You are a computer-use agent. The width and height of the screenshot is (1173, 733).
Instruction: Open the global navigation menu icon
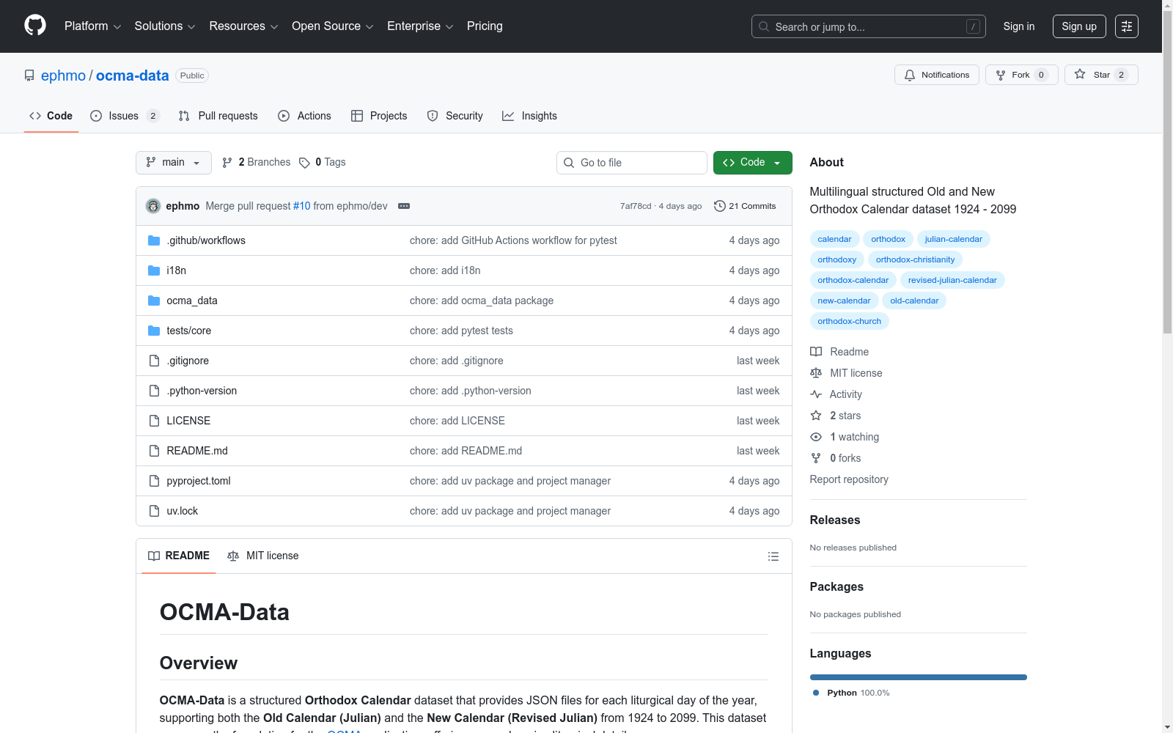click(1127, 26)
